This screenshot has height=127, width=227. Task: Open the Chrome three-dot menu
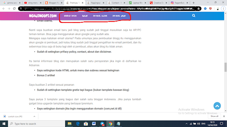223,8
